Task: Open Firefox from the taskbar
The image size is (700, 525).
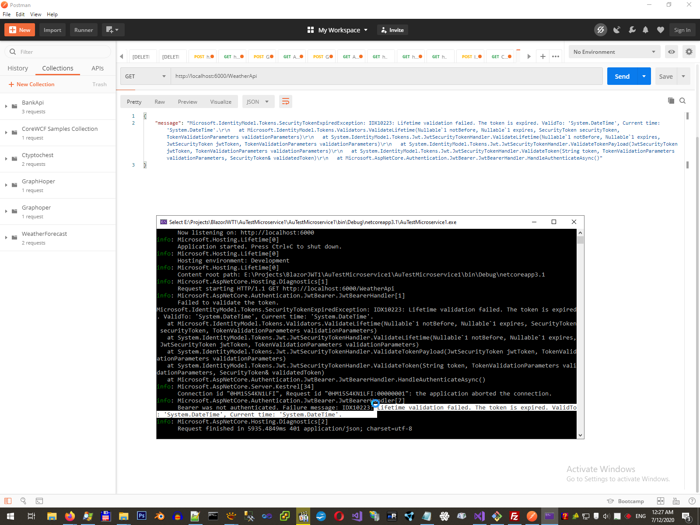Action: coord(70,516)
